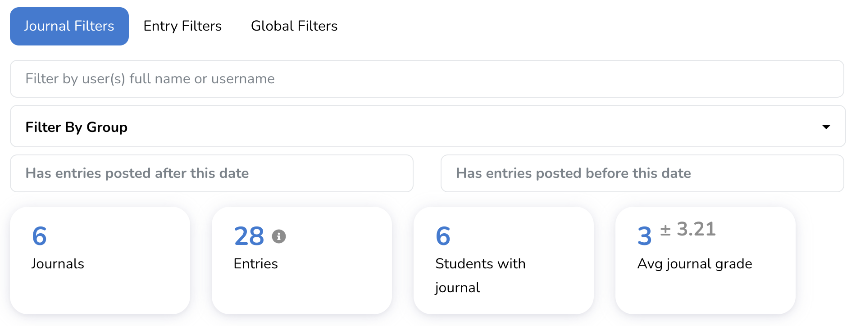856x326 pixels.
Task: Click the "Entries" label text
Action: pyautogui.click(x=256, y=264)
